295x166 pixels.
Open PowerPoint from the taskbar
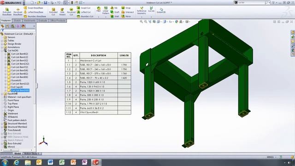tap(73, 162)
